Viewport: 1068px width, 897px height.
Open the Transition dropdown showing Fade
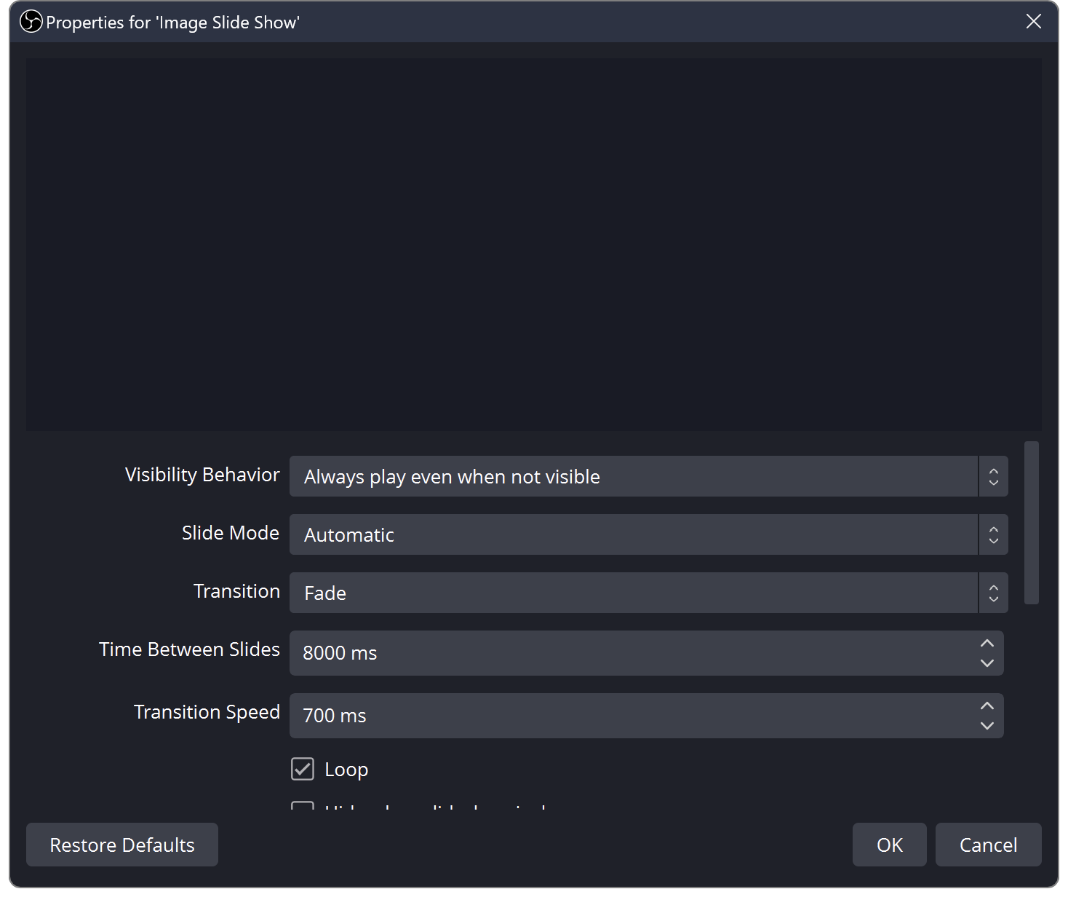point(582,593)
